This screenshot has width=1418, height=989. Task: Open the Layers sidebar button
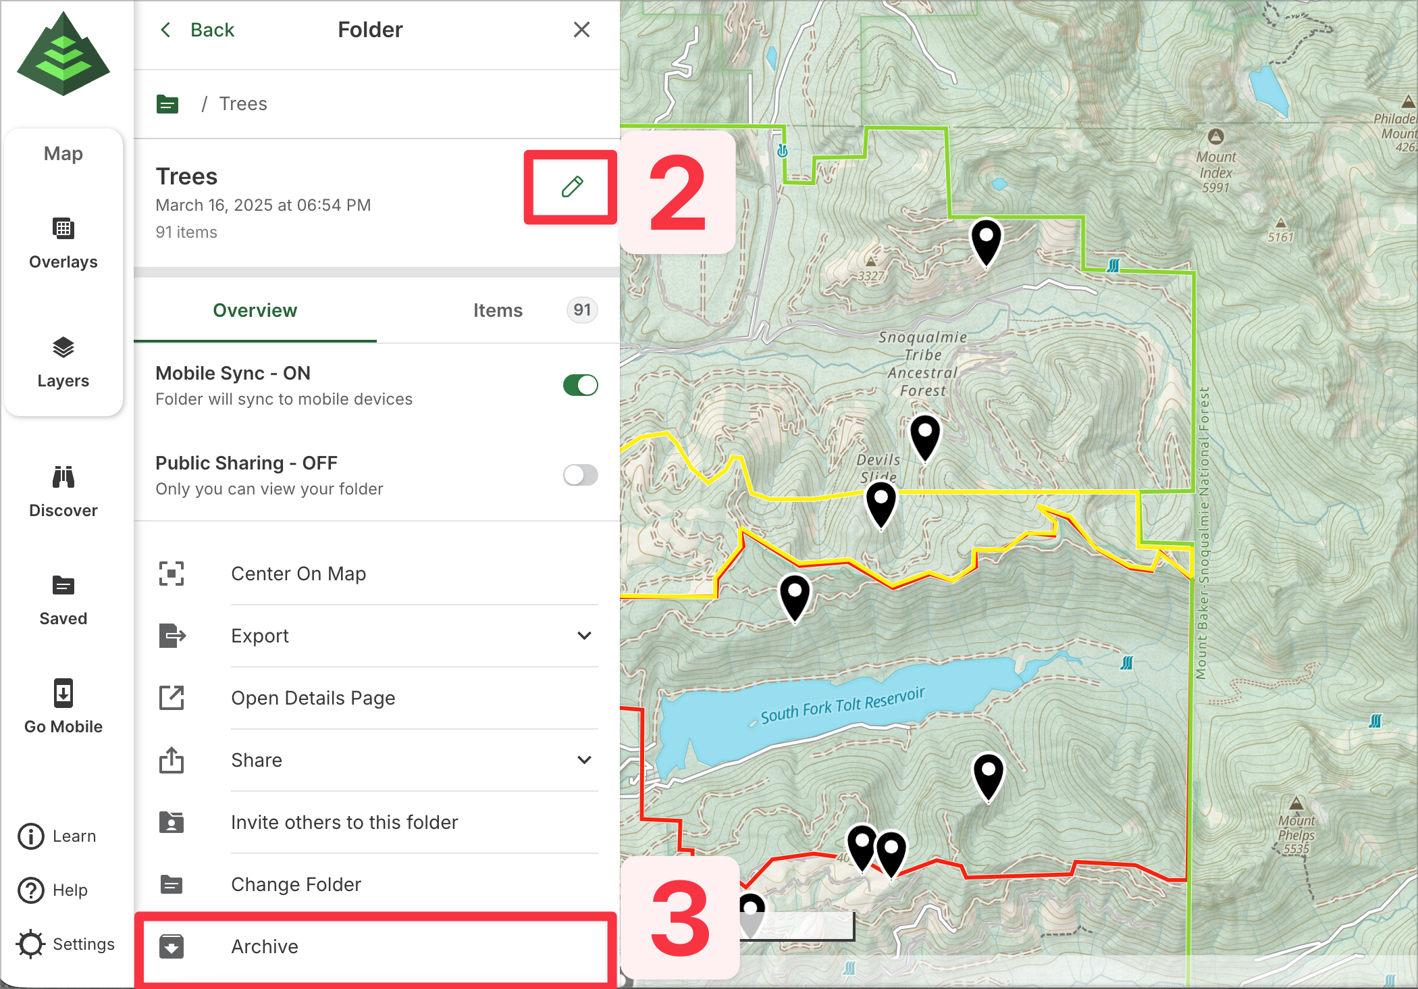63,362
